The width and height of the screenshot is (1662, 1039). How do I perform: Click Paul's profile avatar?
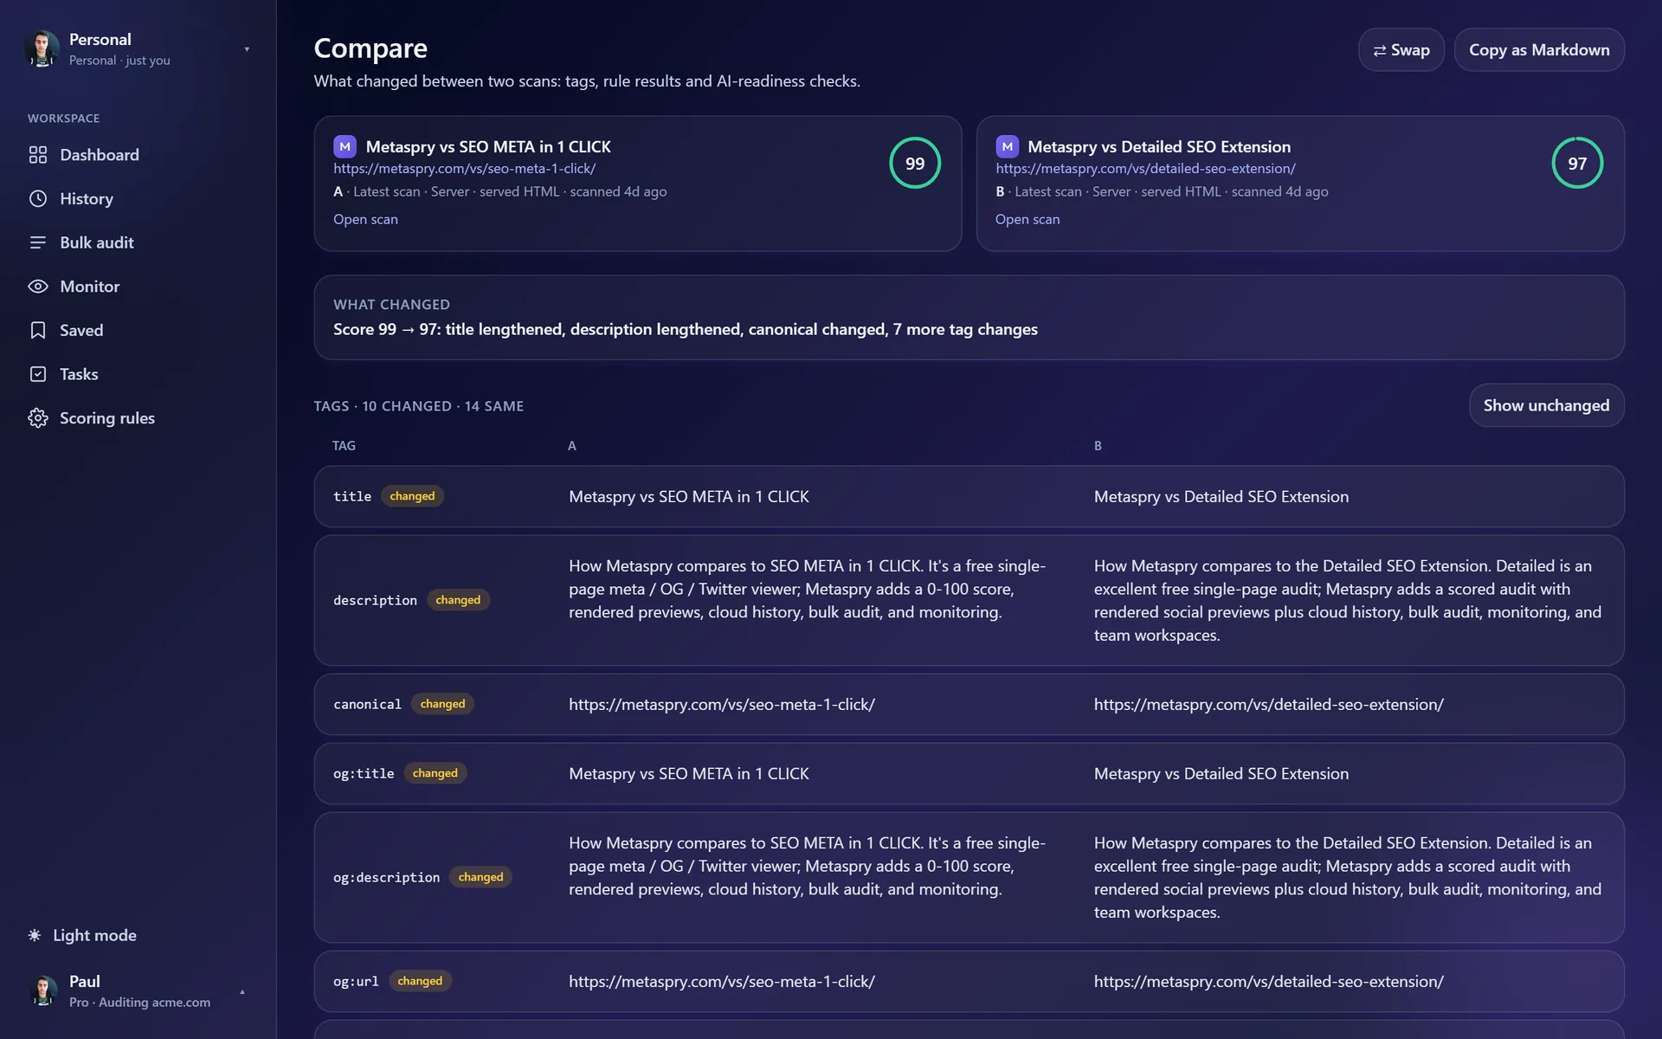coord(43,991)
